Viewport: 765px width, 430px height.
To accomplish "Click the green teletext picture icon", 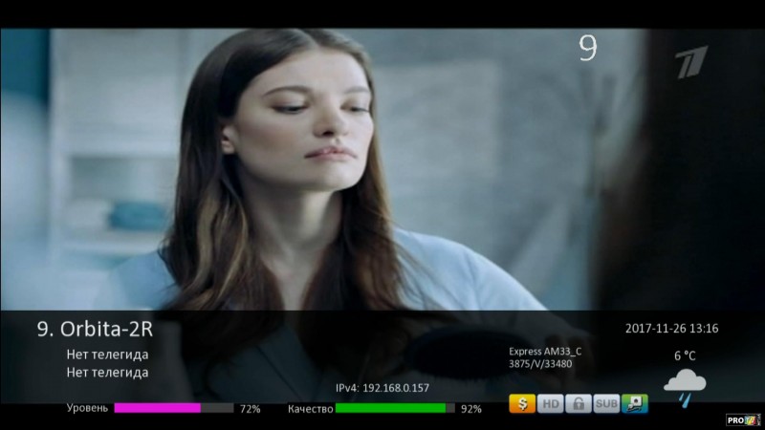I will [x=634, y=403].
